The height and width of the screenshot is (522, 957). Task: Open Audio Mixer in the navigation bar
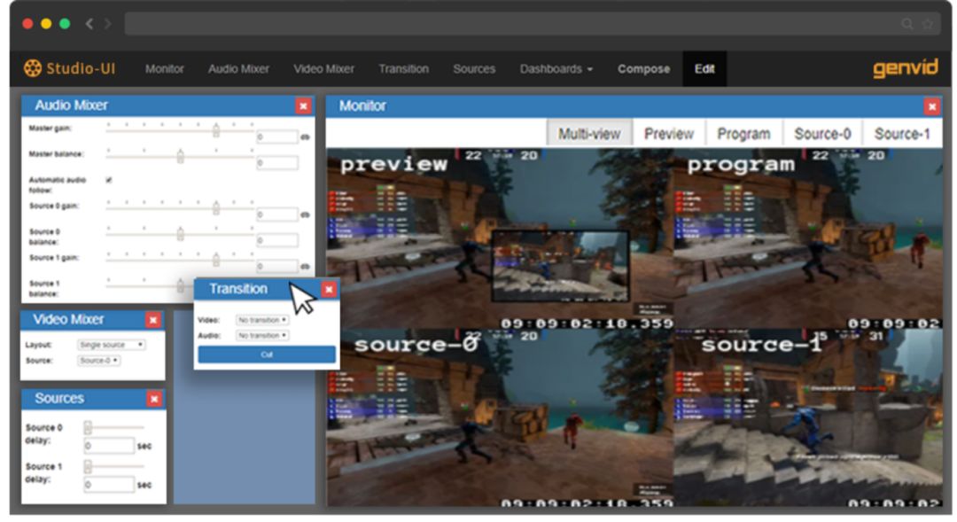(x=238, y=69)
